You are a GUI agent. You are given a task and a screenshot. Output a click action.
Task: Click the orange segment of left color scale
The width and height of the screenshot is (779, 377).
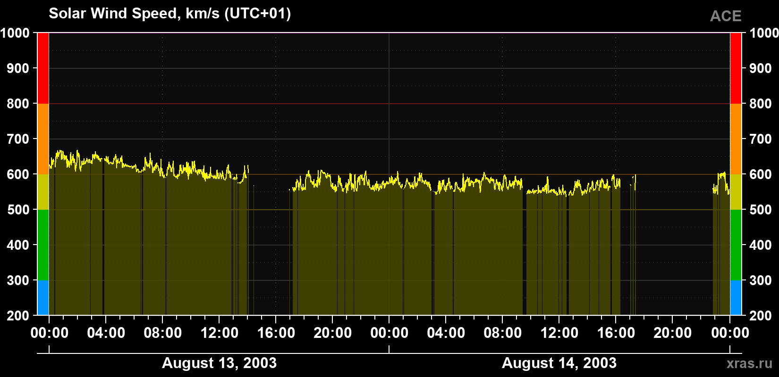(x=43, y=139)
